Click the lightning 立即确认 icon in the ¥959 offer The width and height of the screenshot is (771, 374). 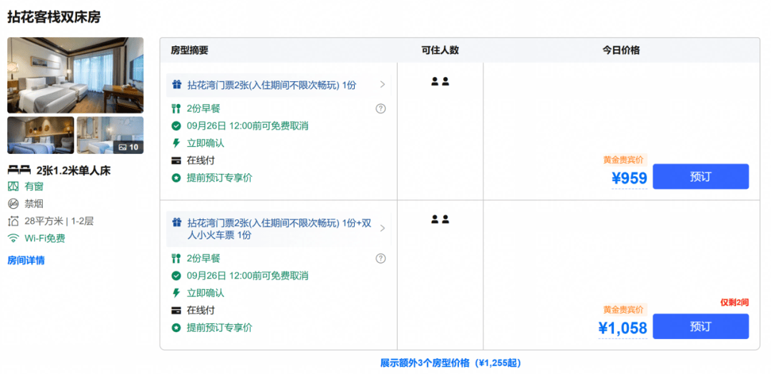(x=176, y=143)
